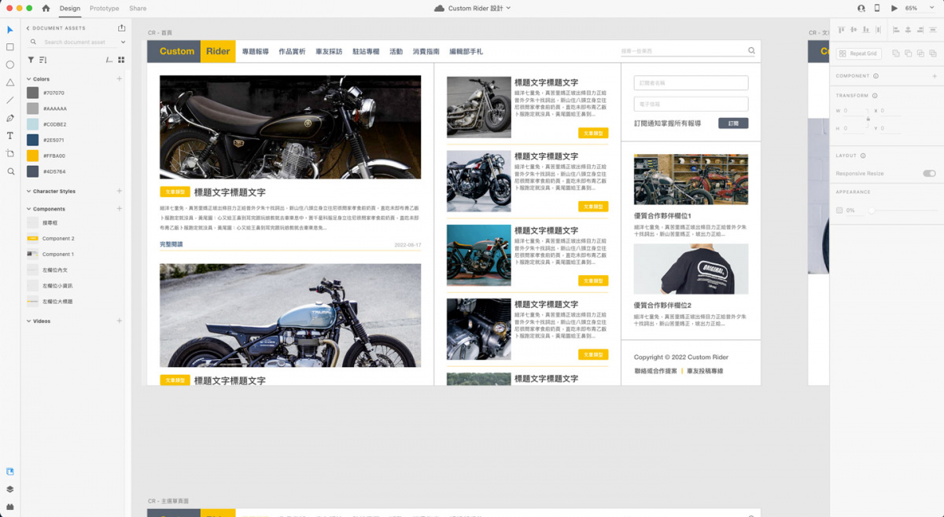Screen dimensions: 944x517
Task: Click the Align Top icon
Action: point(841,30)
